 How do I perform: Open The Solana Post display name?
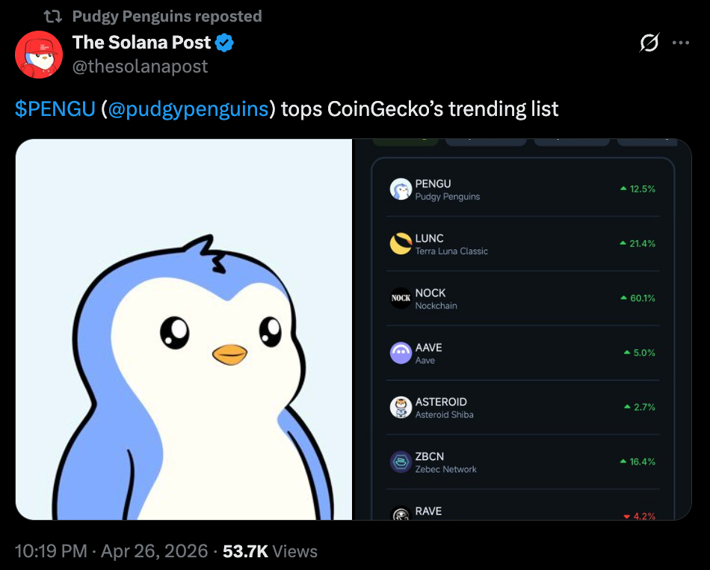pos(142,43)
